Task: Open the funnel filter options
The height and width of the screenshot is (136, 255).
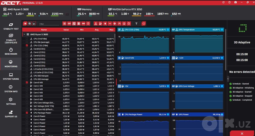Action: tap(136, 24)
